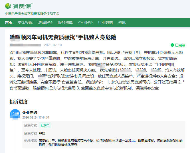
Task: Go to 集体投诉 in the navigation bar
Action: pos(25,23)
